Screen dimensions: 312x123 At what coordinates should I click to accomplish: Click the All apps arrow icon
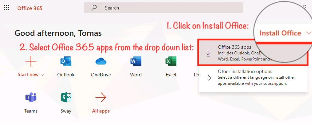pyautogui.click(x=101, y=97)
